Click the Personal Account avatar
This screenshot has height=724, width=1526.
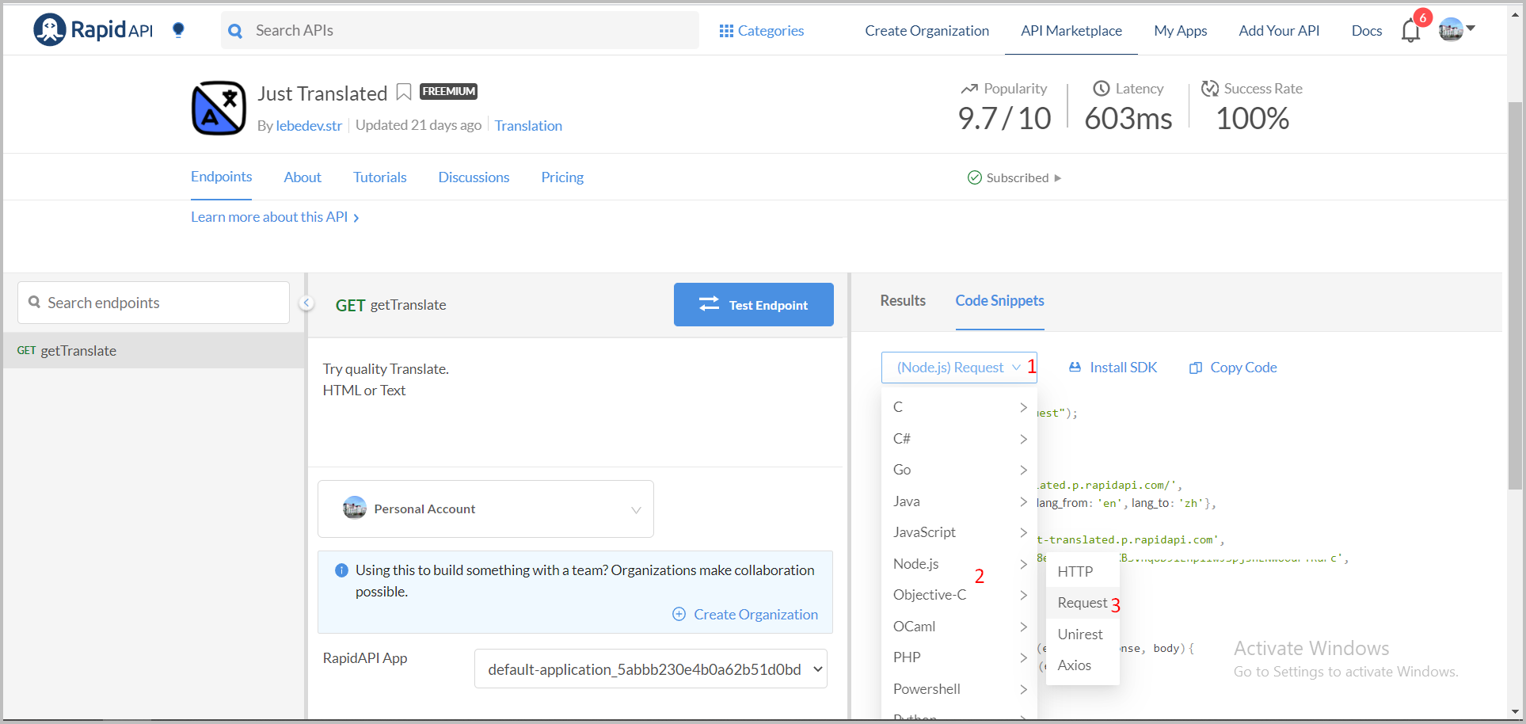point(355,509)
